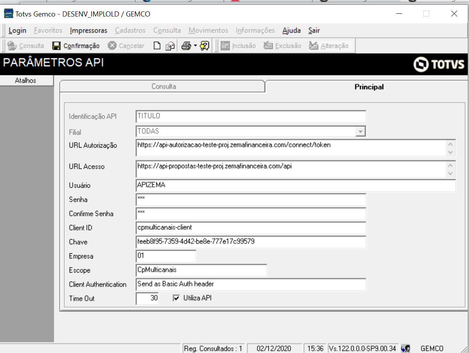Click the Time Out field
This screenshot has height=353, width=469.
click(147, 298)
